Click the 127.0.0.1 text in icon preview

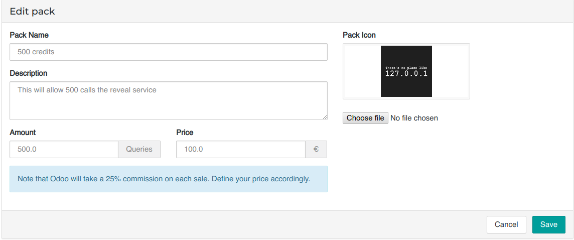click(x=406, y=74)
